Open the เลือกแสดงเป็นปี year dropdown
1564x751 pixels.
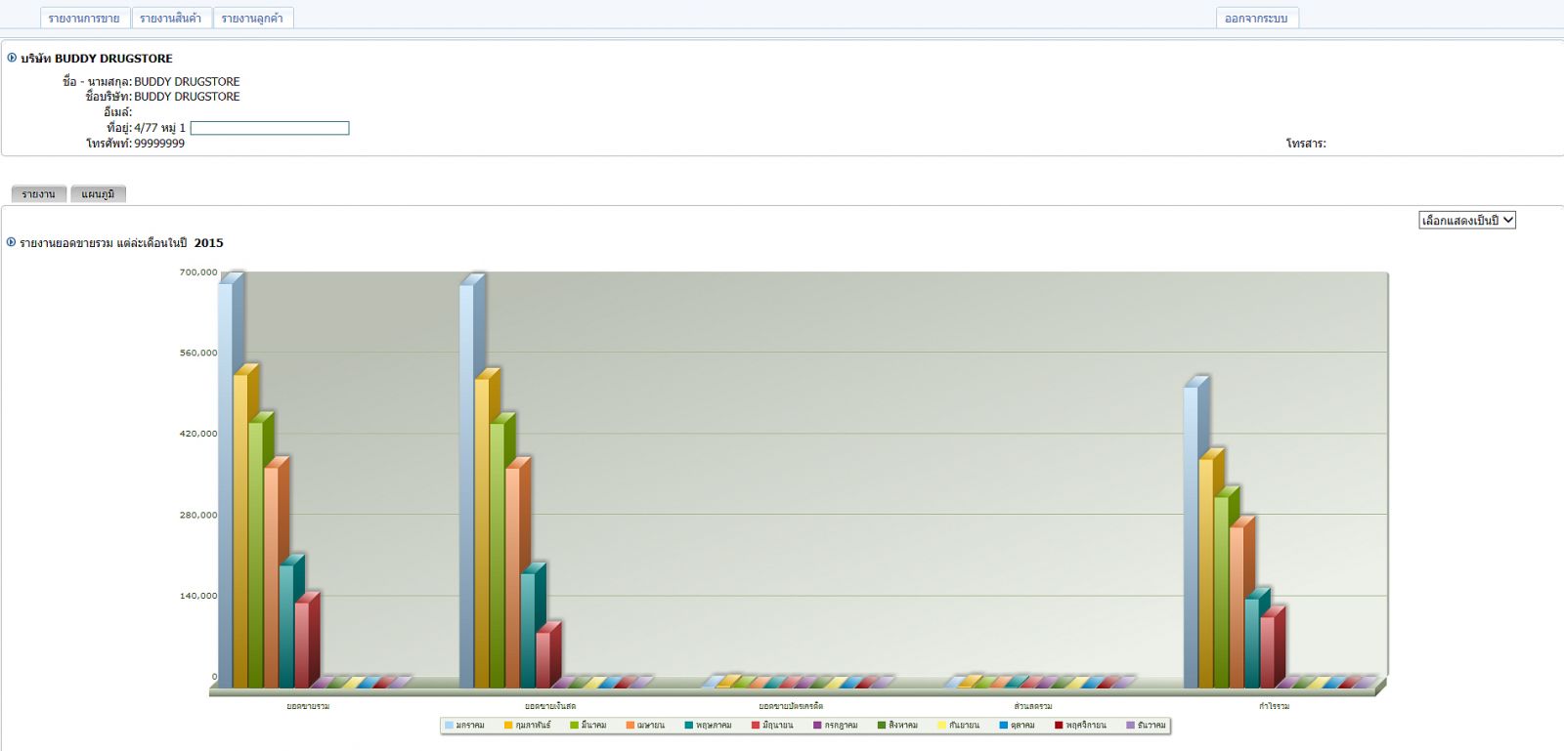(x=1466, y=221)
